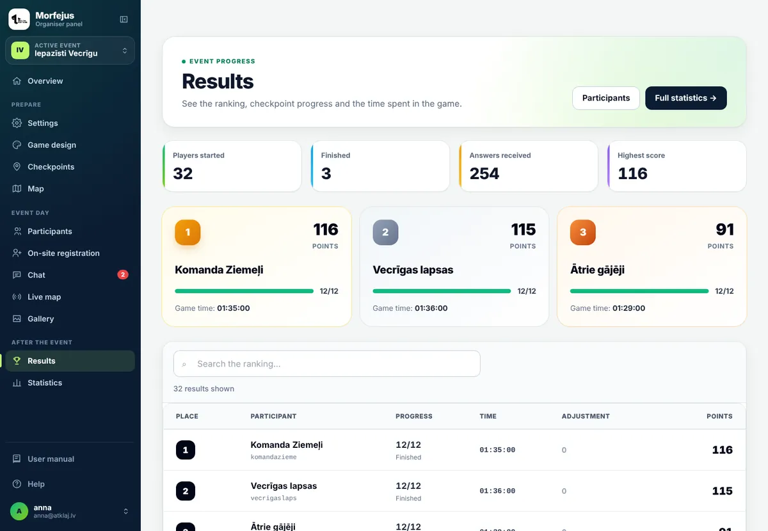The height and width of the screenshot is (531, 768).
Task: Click the POINTS column header
Action: (x=719, y=416)
